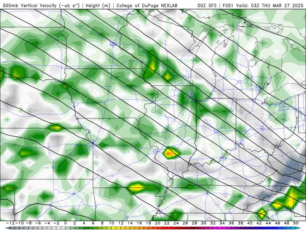Click 'College of DuPage NEXLAB' header text
Screen dimensions: 306x230
tap(147, 5)
